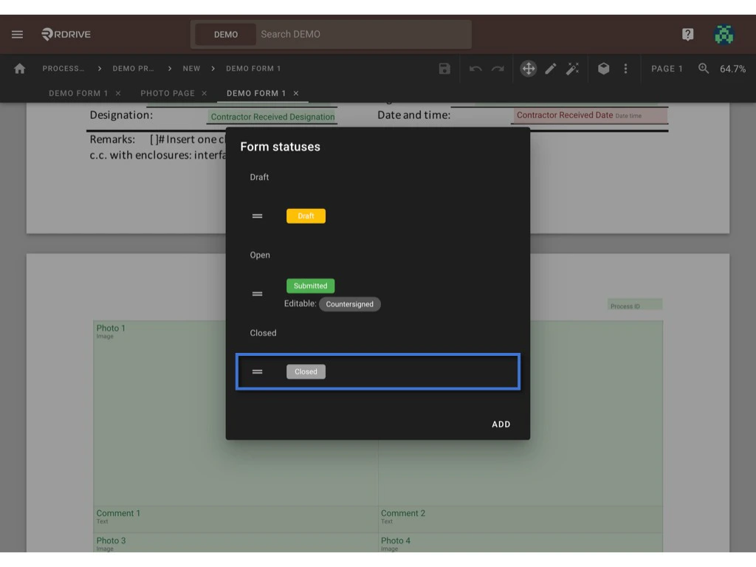Click the Undo arrow icon
The image size is (756, 567).
point(475,68)
